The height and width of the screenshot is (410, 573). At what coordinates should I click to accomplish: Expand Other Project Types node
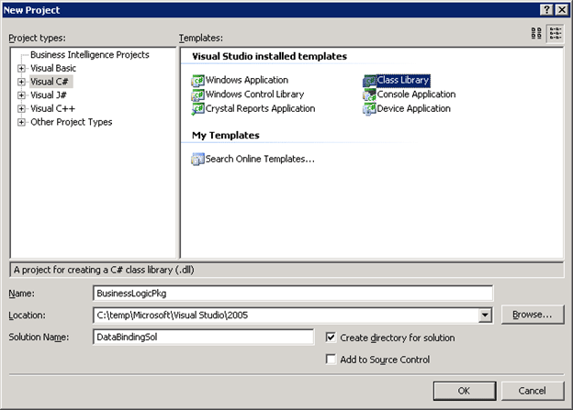point(21,122)
